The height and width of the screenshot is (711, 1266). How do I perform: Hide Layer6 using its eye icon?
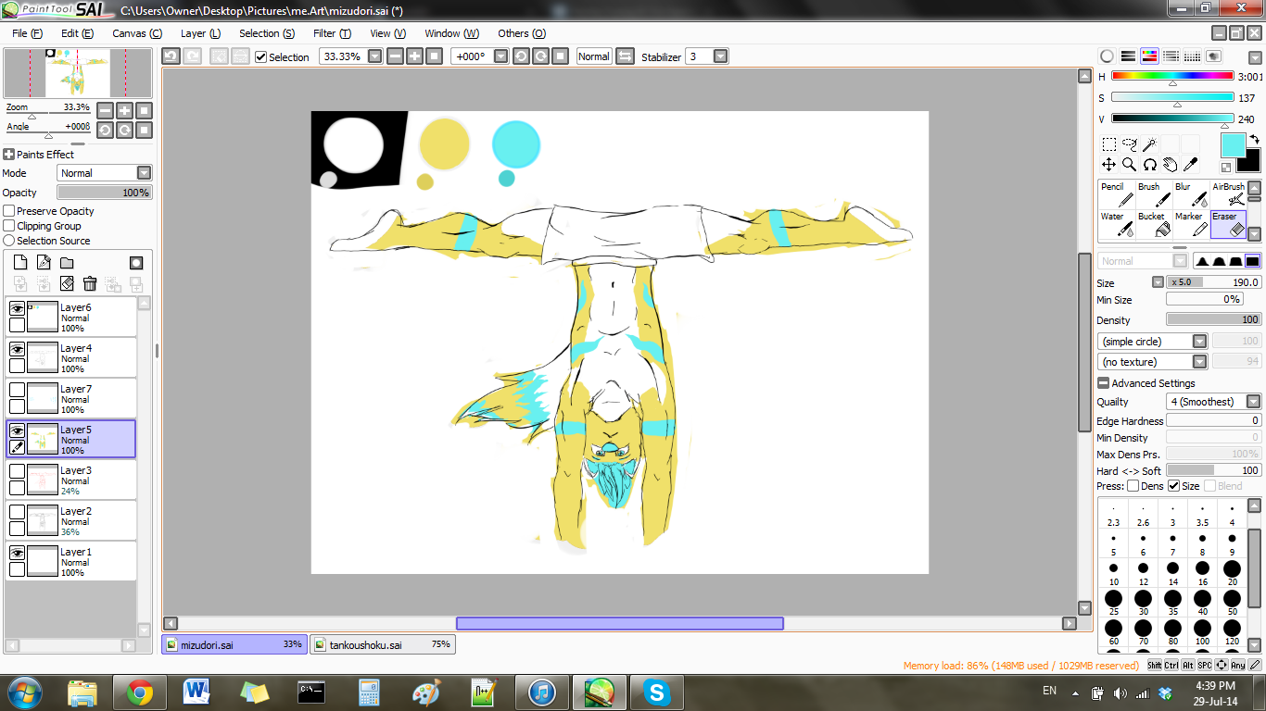pyautogui.click(x=17, y=308)
